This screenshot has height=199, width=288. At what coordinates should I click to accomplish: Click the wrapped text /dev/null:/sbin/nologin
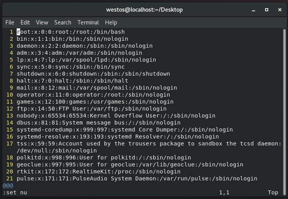coord(57,151)
